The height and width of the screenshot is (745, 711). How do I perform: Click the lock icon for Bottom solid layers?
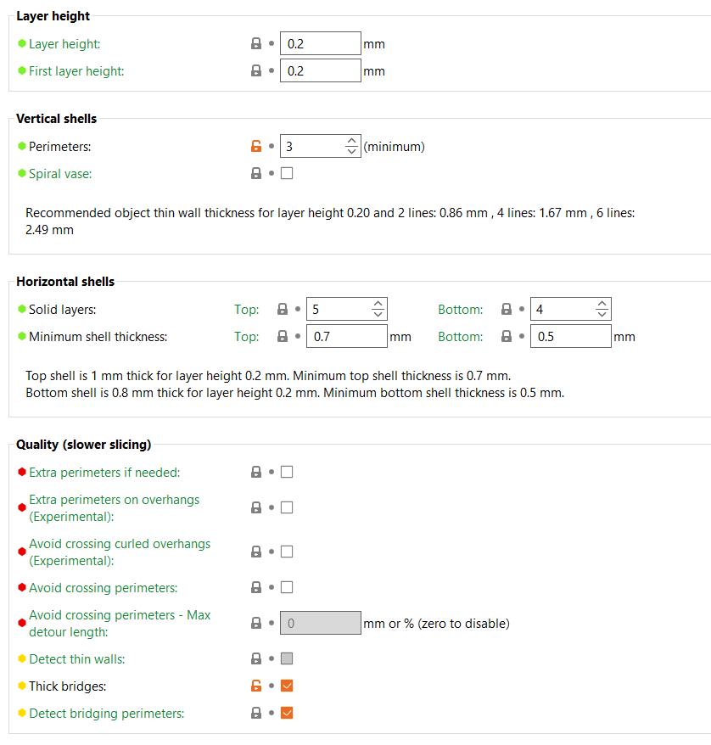tap(507, 309)
